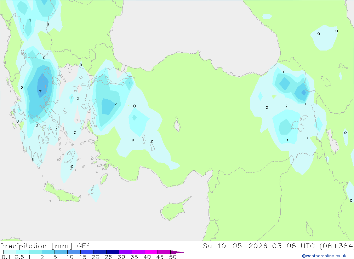Click the '40' legend scale label
Viewport: 354px width, 259px height.
point(147,257)
